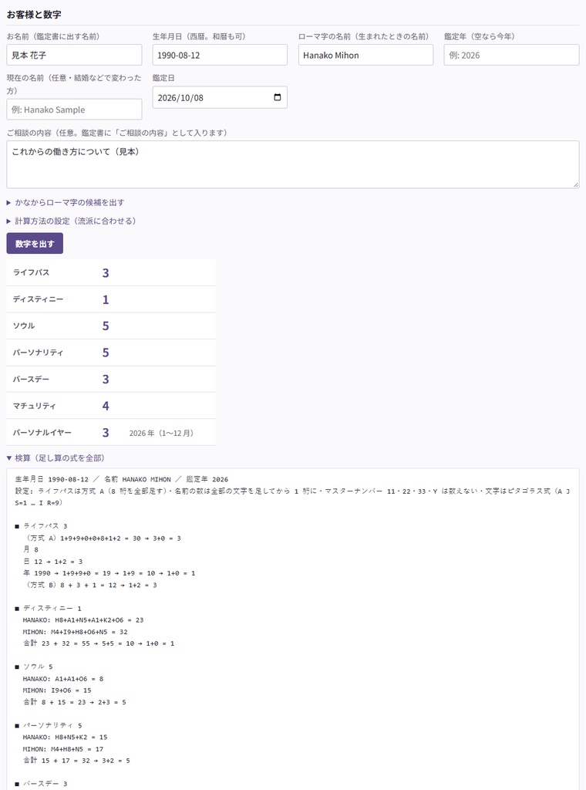Expand 計算方法の設定 section

71,221
